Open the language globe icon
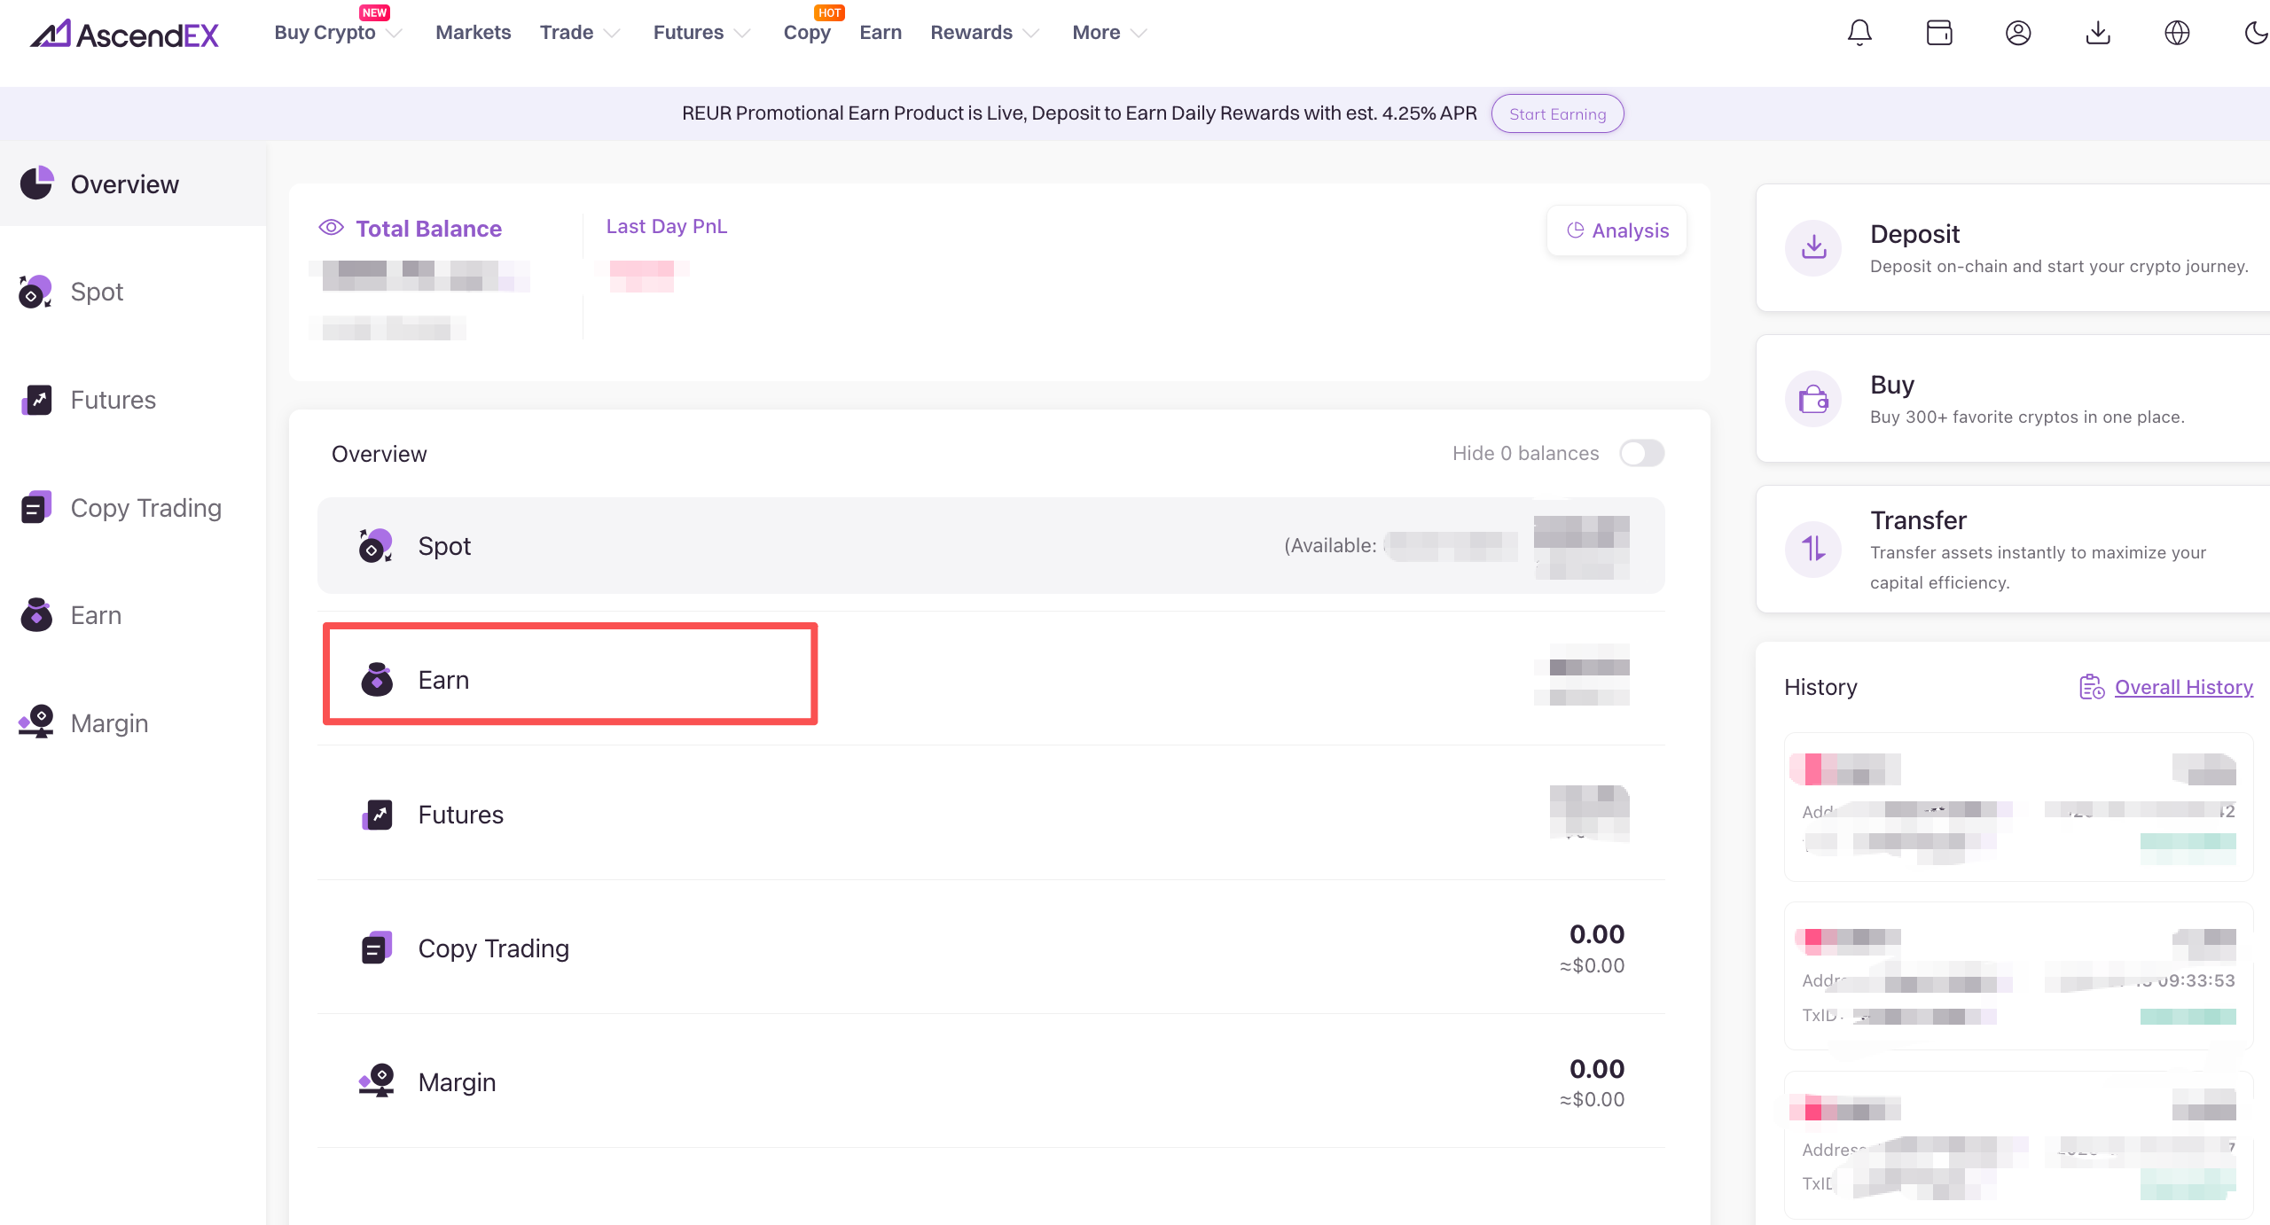Screen dimensions: 2270x1225 coord(2177,33)
